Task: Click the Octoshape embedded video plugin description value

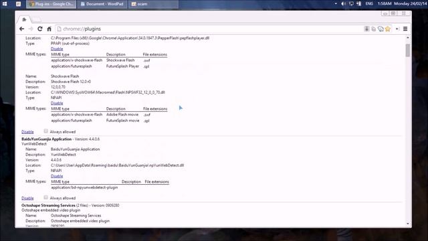Action: tap(80, 221)
